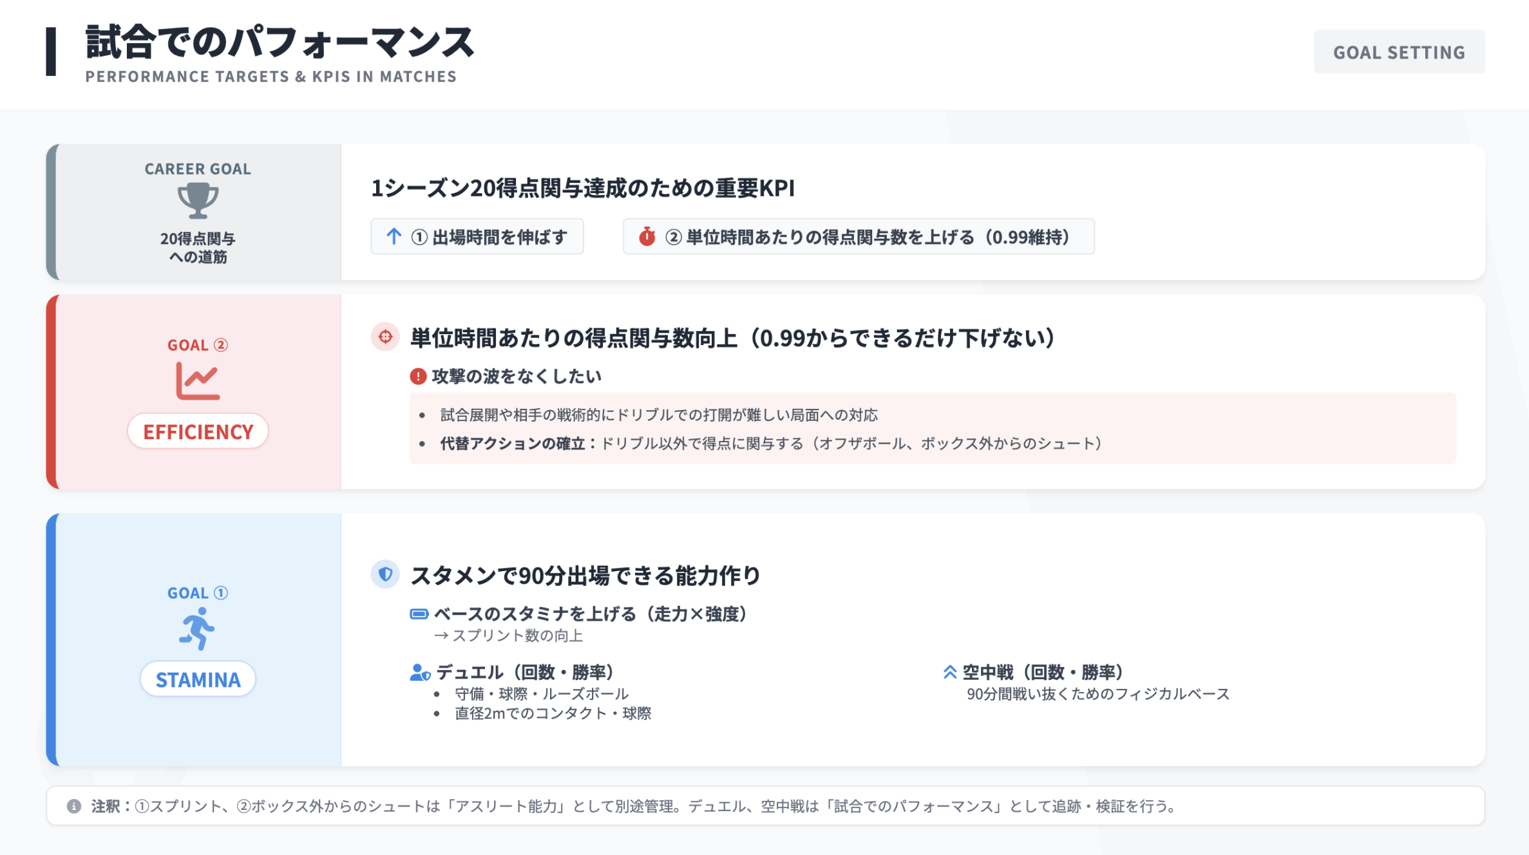The image size is (1529, 855).
Task: Click the STAMINA pill label
Action: click(198, 679)
